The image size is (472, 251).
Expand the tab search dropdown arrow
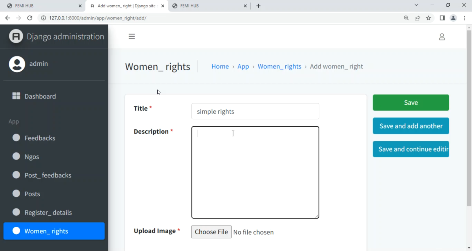pyautogui.click(x=416, y=5)
